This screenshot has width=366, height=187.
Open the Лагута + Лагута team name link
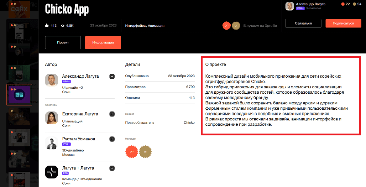pos(78,168)
